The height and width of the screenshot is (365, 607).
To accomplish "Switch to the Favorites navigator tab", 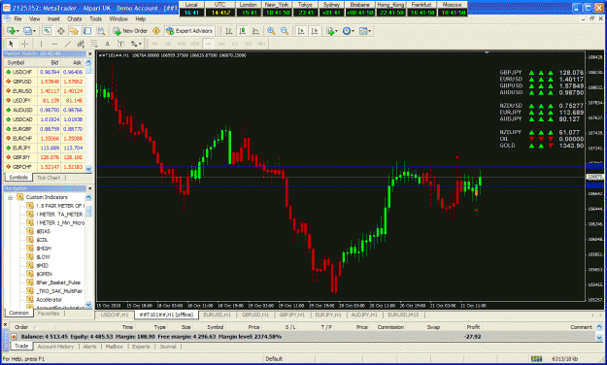I will pos(49,314).
